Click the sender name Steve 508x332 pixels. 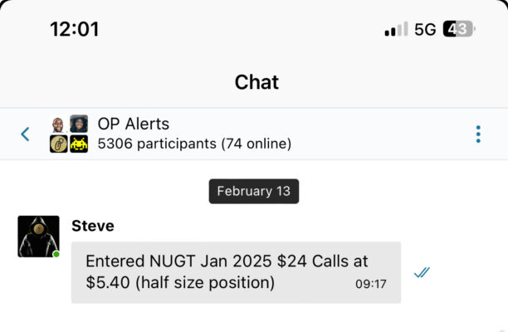(93, 226)
